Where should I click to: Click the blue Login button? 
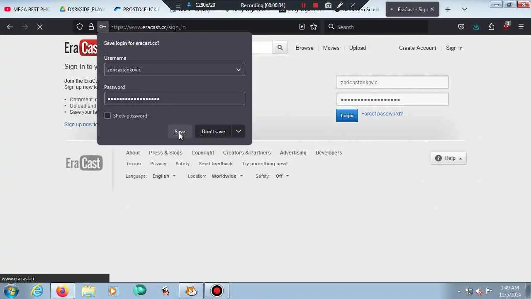347,115
